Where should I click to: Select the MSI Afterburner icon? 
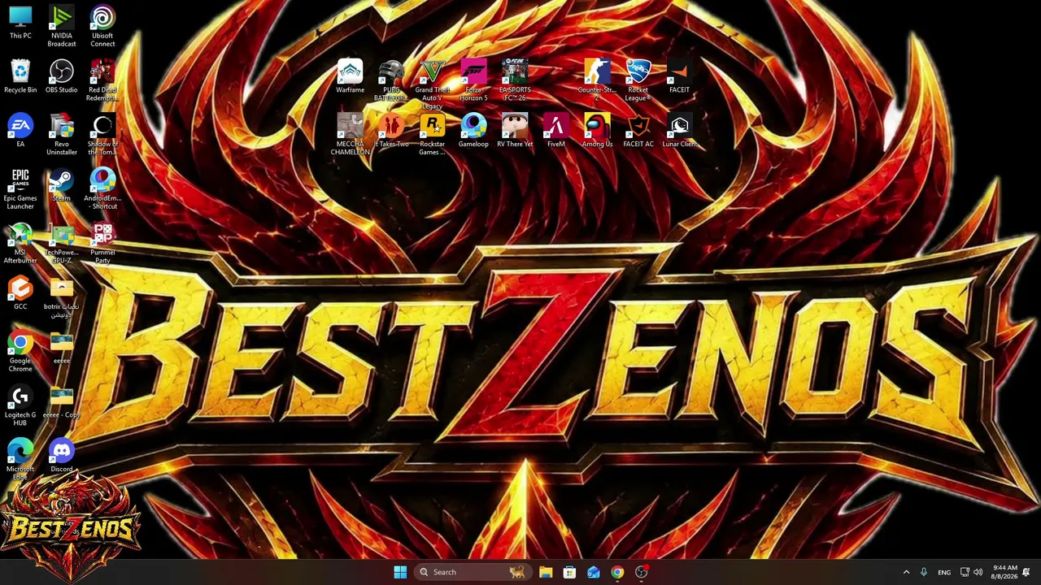point(20,244)
